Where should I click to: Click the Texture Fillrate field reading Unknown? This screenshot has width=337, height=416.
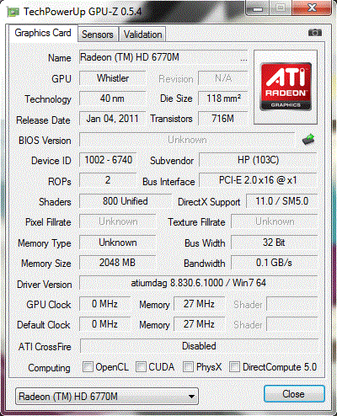point(275,221)
